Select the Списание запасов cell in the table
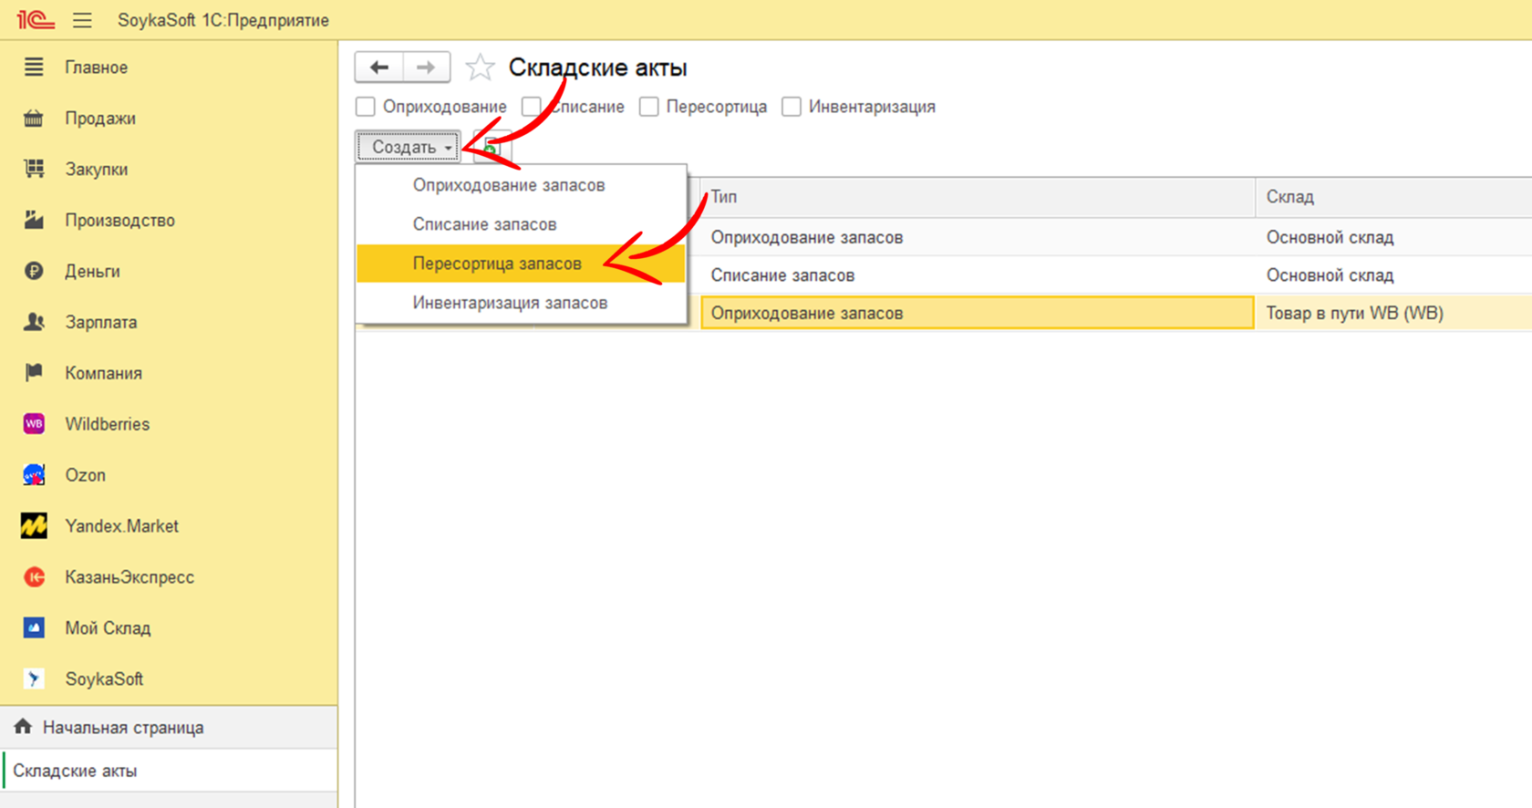 [x=978, y=275]
